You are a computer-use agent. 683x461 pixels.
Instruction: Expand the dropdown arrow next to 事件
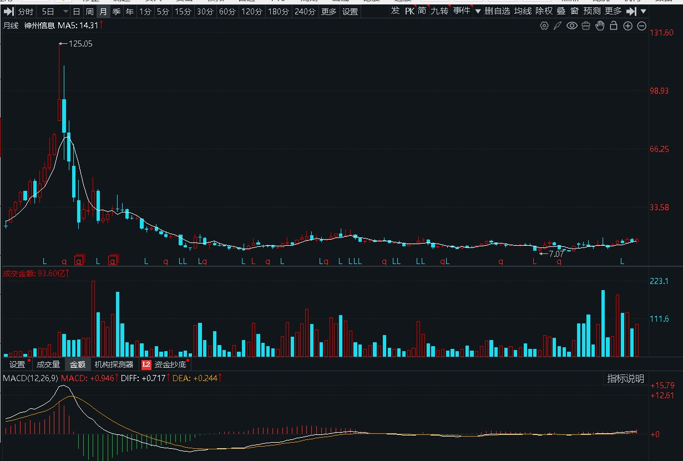tap(478, 11)
